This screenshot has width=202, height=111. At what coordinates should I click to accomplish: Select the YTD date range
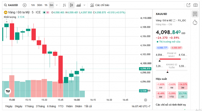61,106
